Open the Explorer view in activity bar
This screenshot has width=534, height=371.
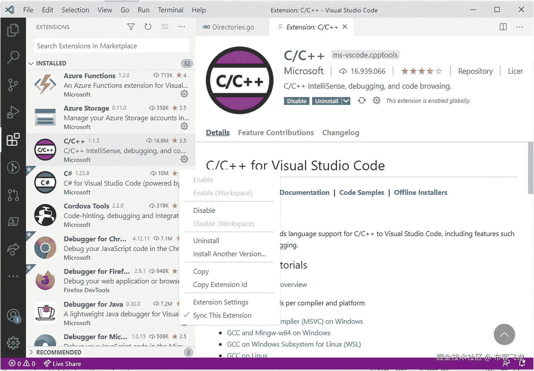coord(13,30)
